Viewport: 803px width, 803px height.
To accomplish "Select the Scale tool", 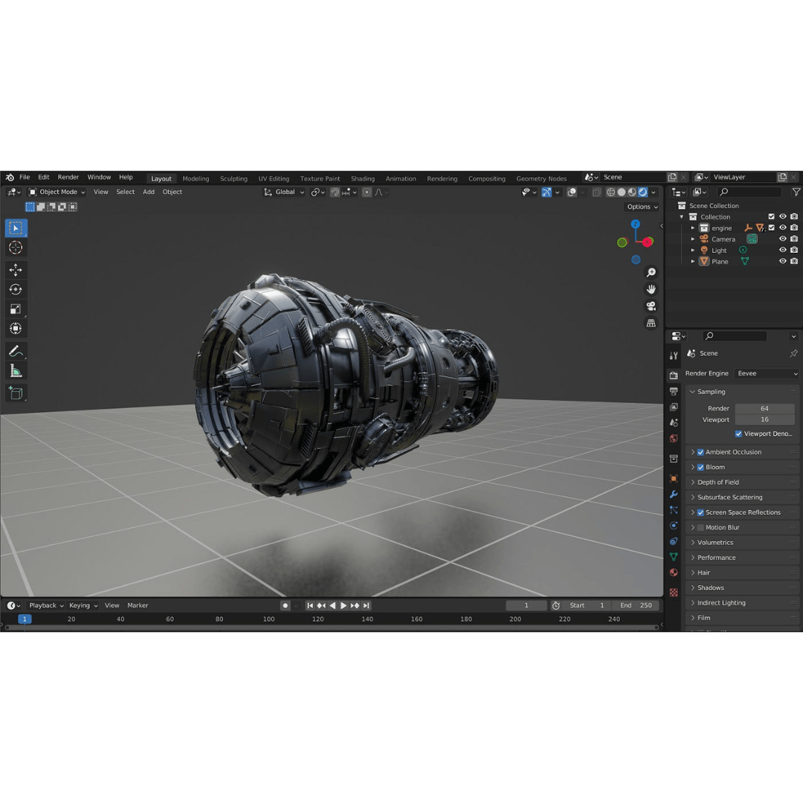I will click(16, 309).
